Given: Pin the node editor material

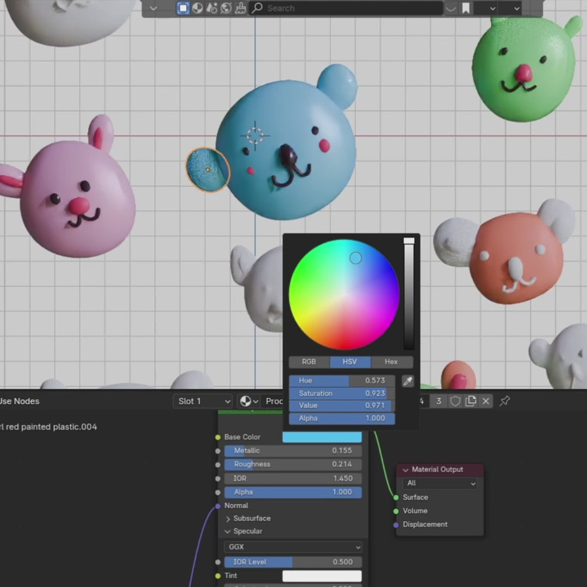Looking at the screenshot, I should [x=505, y=401].
